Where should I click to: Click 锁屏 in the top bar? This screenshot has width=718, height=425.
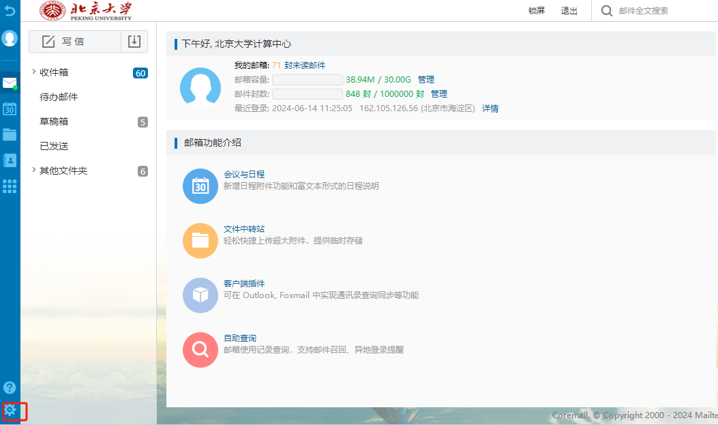tap(537, 11)
